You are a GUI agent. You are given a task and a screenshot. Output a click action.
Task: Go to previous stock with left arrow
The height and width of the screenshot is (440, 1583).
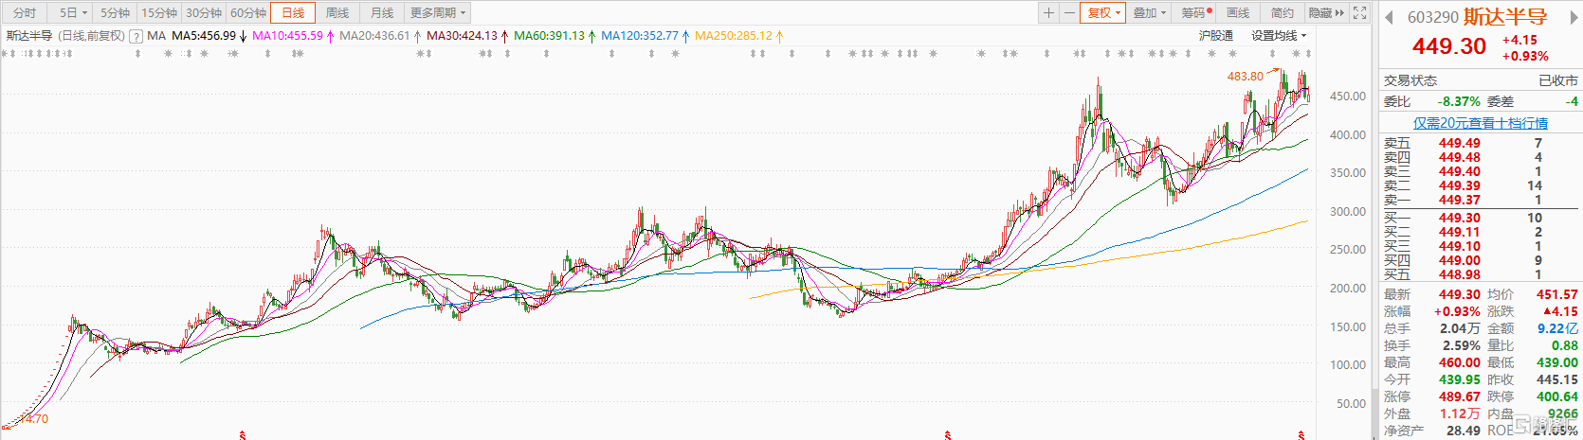click(1390, 17)
